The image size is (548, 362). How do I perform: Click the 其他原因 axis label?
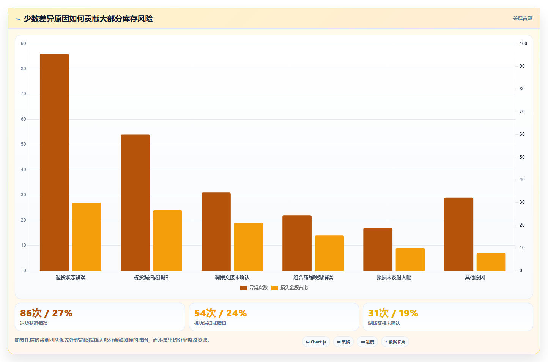point(475,278)
